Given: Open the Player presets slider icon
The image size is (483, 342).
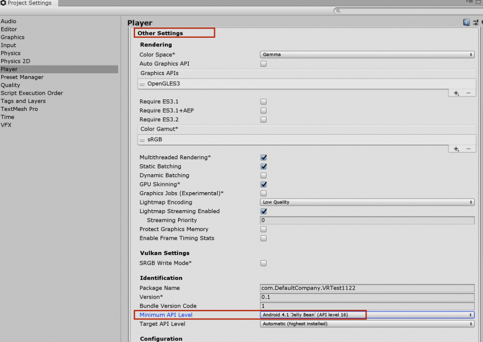Looking at the screenshot, I should [475, 23].
